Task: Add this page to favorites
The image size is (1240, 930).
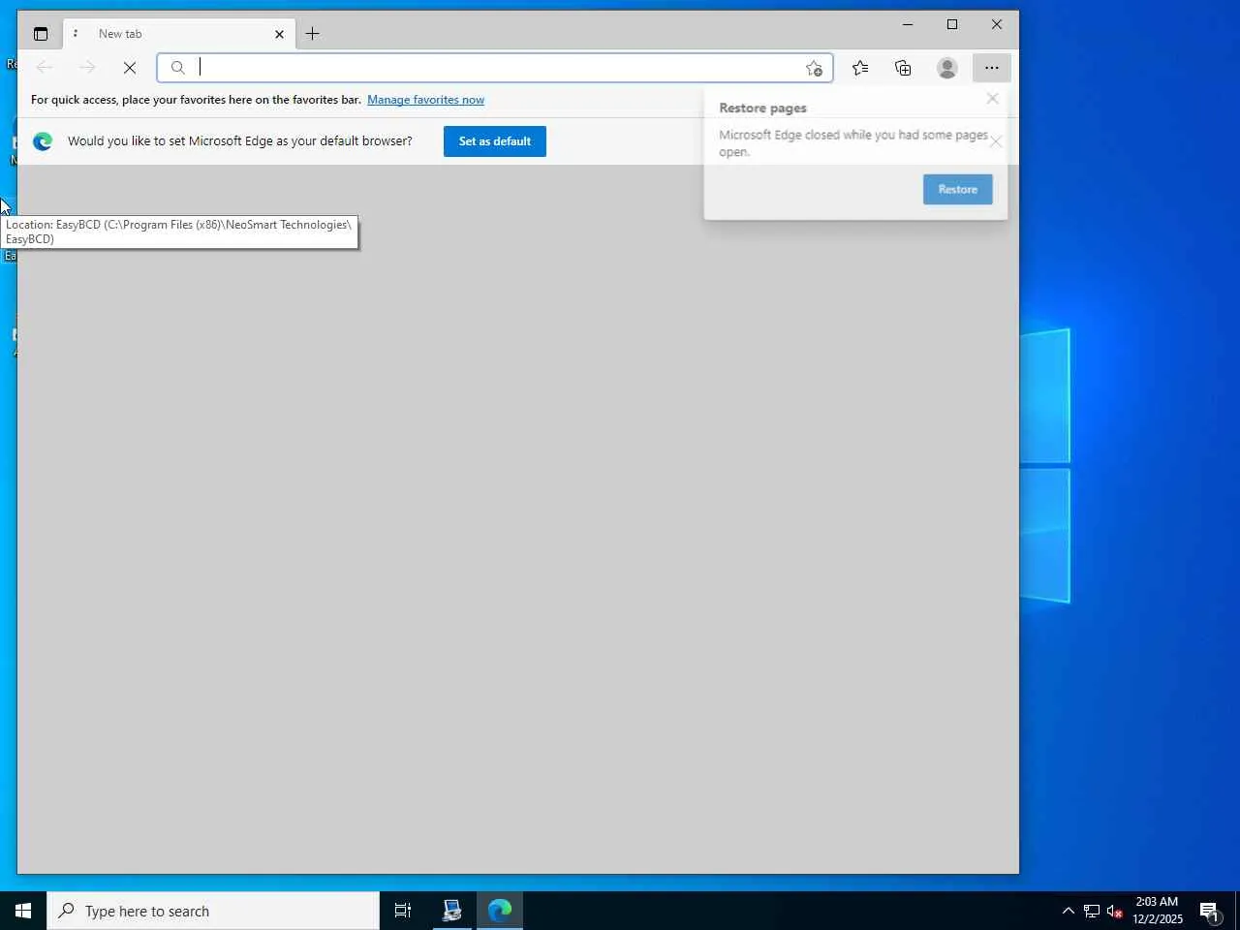Action: [814, 68]
